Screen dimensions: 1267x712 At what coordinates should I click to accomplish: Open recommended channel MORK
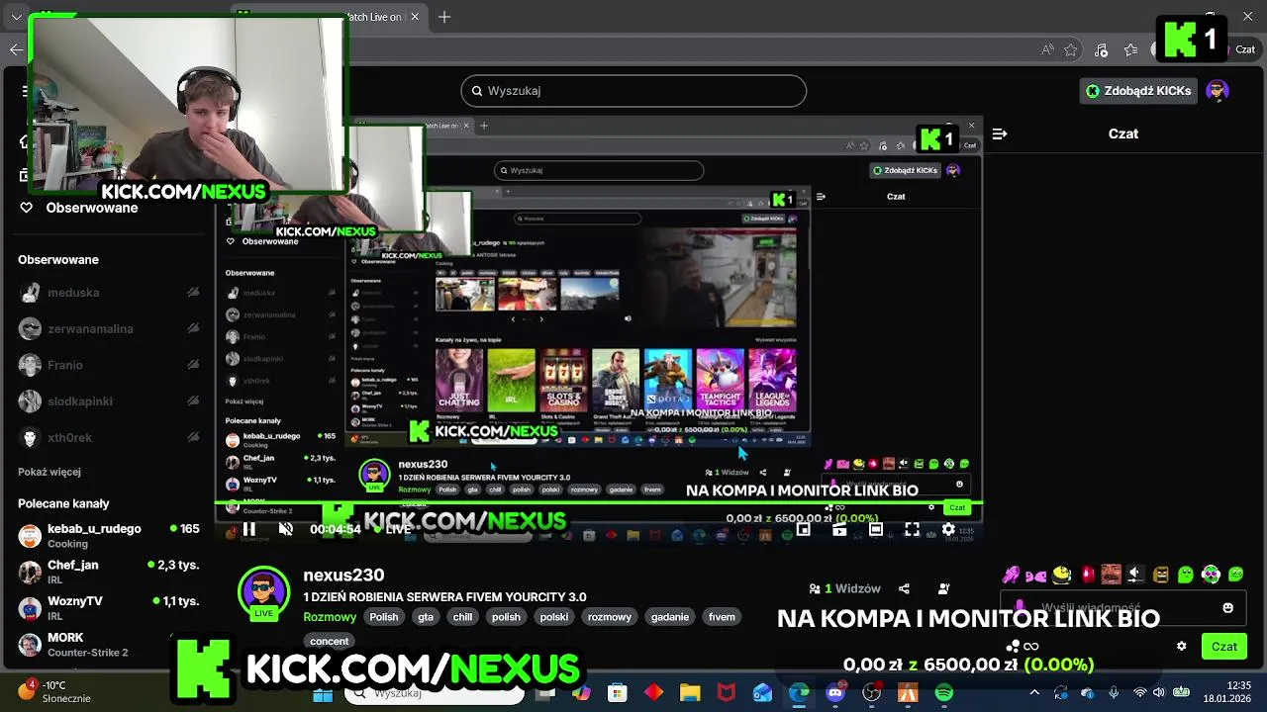(x=109, y=644)
